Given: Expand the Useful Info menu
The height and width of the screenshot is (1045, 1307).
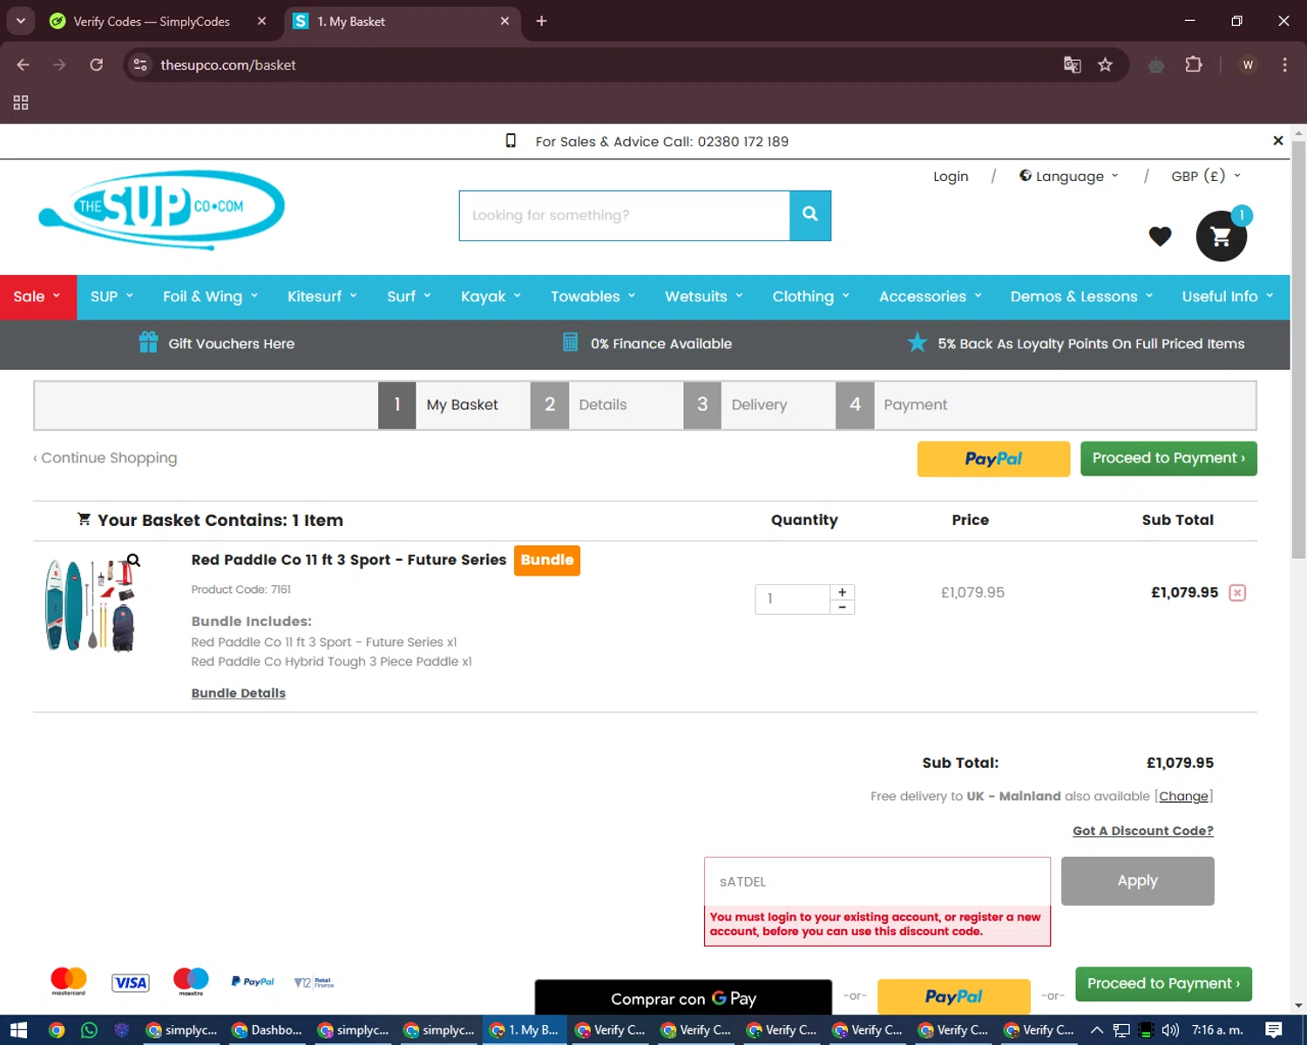Looking at the screenshot, I should point(1228,297).
